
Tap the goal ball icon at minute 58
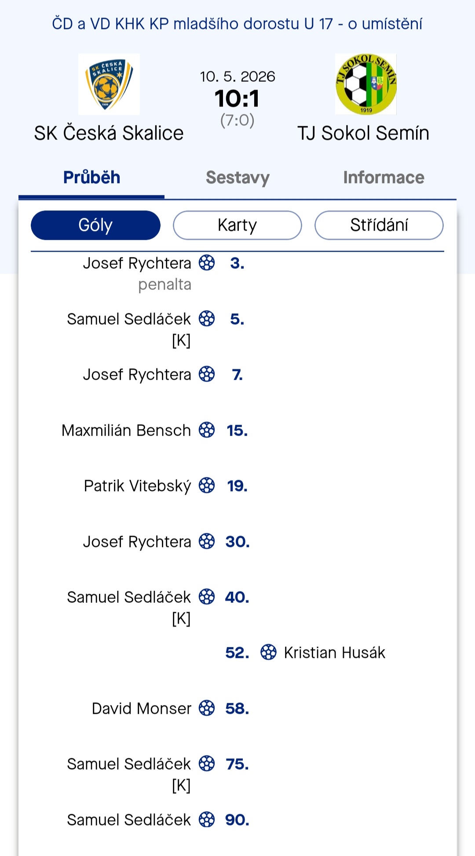207,708
